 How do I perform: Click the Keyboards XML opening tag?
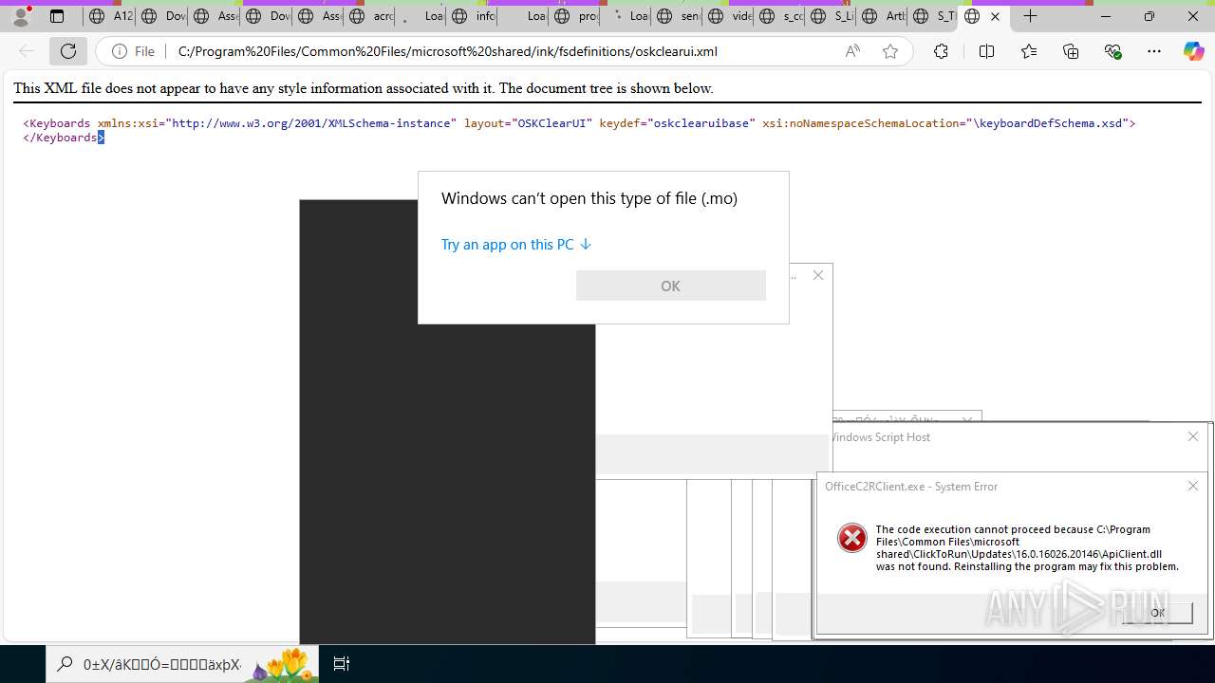pyautogui.click(x=579, y=123)
